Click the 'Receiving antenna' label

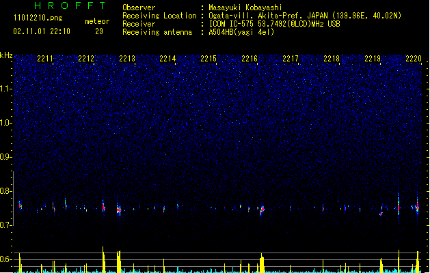coord(157,32)
